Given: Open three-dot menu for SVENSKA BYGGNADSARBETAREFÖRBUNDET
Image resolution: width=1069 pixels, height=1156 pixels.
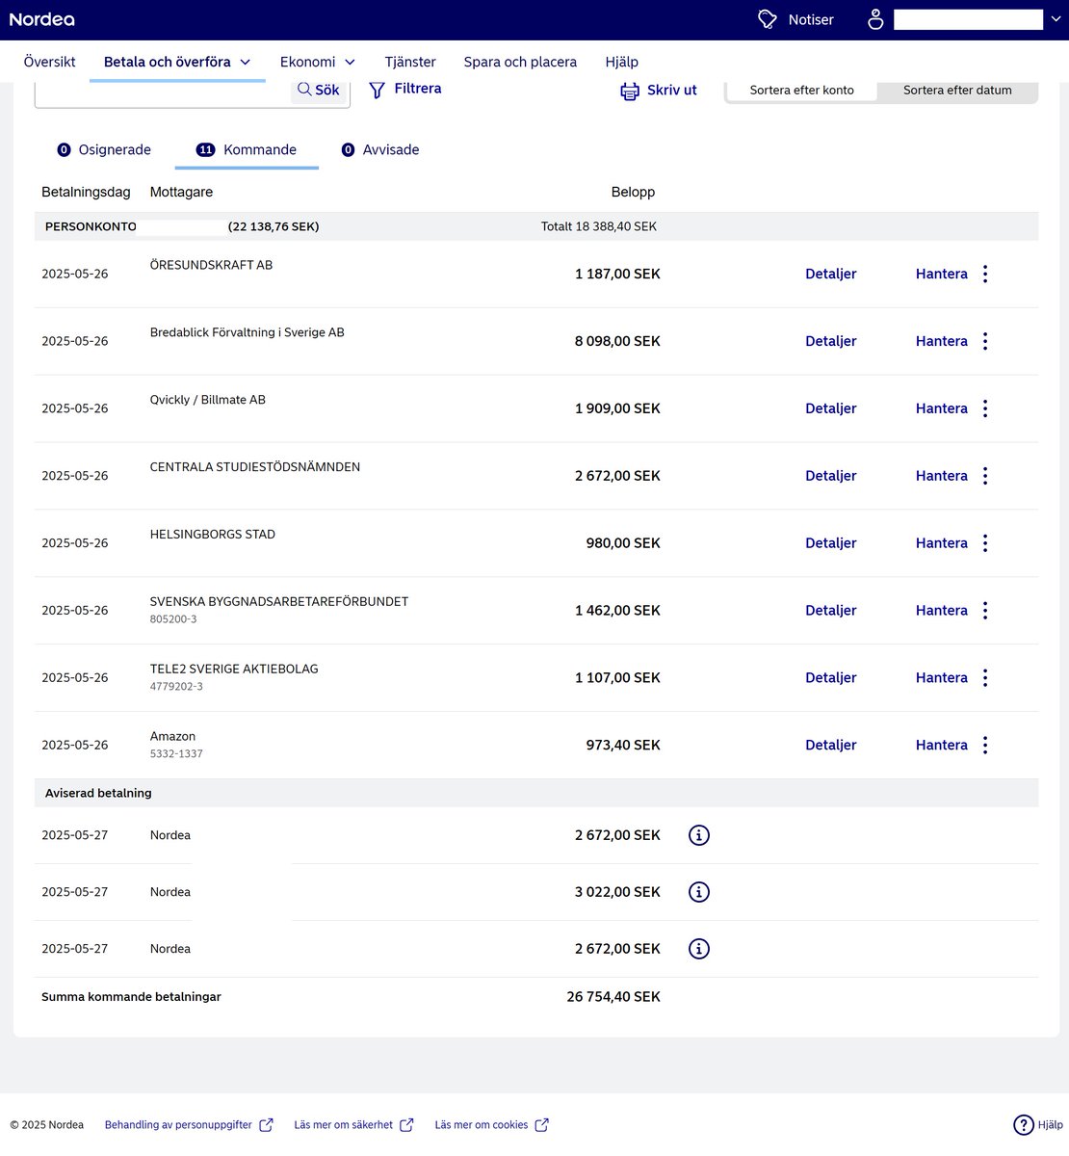Looking at the screenshot, I should point(985,611).
